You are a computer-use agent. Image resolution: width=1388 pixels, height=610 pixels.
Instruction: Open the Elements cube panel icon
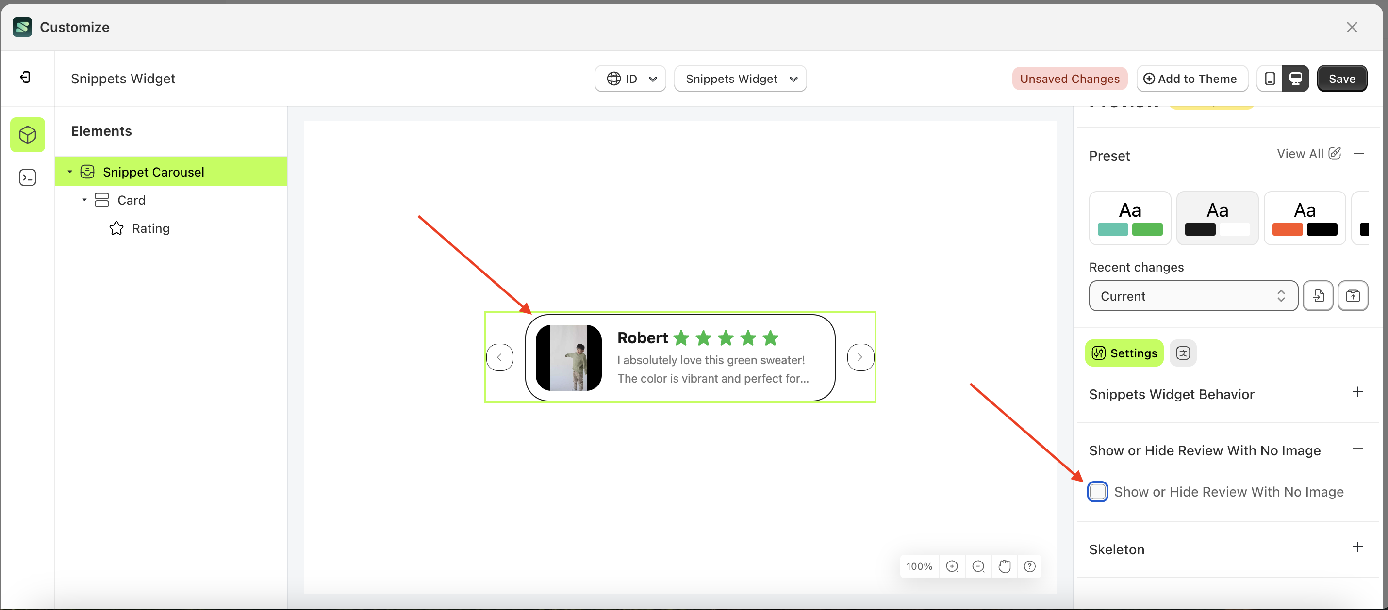coord(28,135)
